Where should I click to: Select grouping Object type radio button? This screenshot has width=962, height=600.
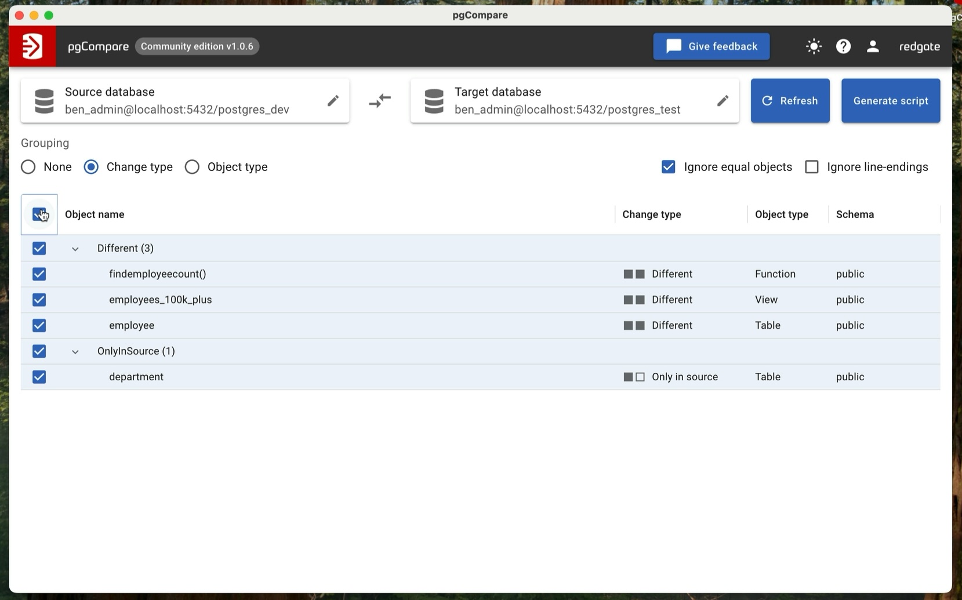(192, 167)
